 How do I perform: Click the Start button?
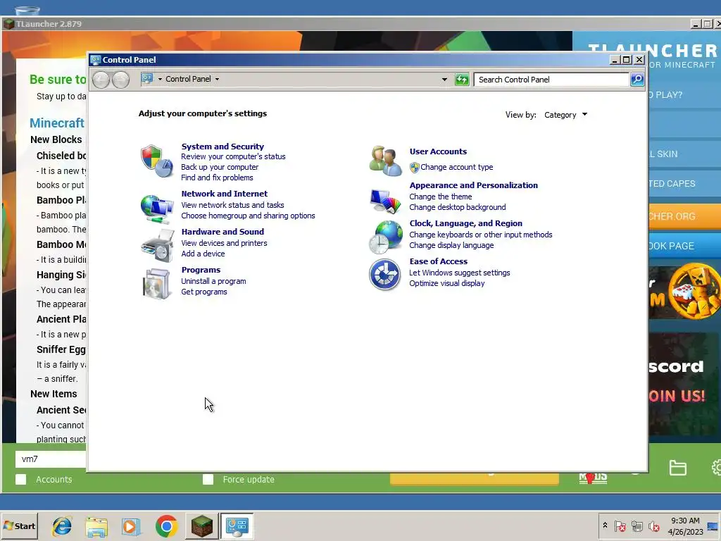(x=19, y=526)
